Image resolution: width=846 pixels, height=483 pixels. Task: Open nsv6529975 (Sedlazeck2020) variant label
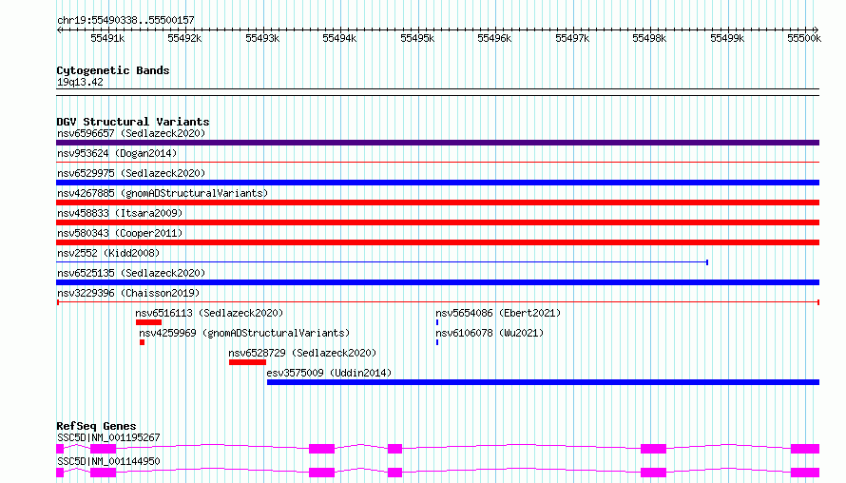coord(131,173)
